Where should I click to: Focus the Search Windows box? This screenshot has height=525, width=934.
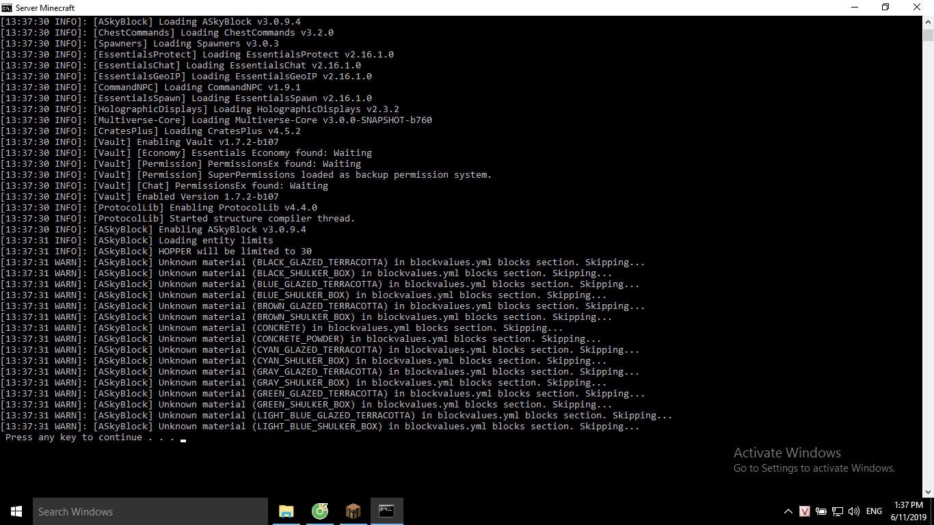point(150,511)
